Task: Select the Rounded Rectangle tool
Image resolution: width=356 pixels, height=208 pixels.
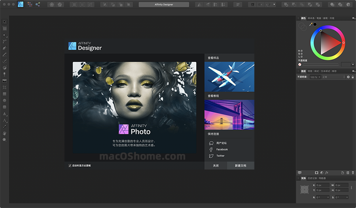Action: coord(4,107)
